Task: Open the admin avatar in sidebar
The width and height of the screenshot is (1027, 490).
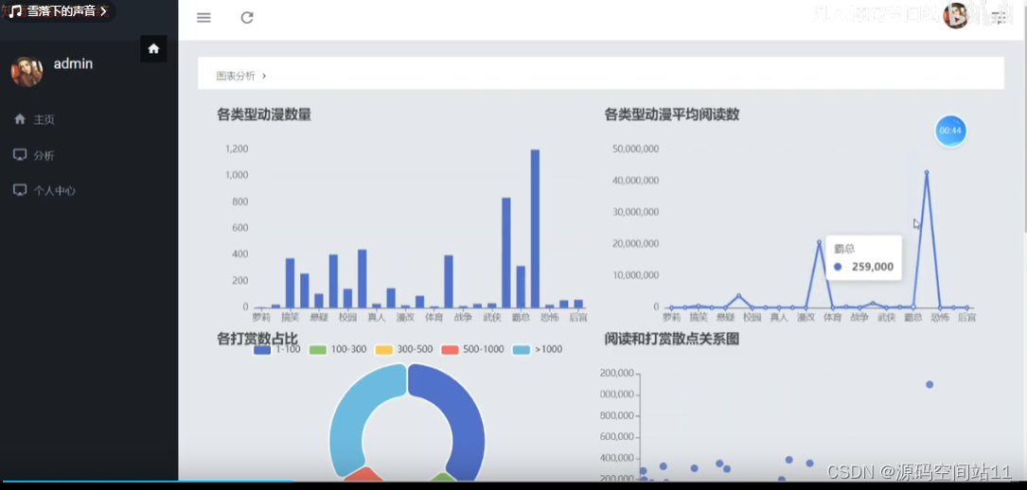Action: click(x=27, y=71)
